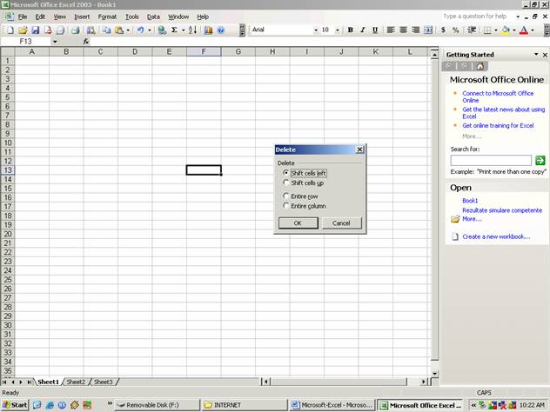Image resolution: width=550 pixels, height=412 pixels.
Task: Open the Name Box dropdown arrow
Action: coord(55,42)
